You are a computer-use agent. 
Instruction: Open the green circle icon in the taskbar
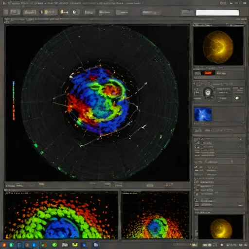54,245
